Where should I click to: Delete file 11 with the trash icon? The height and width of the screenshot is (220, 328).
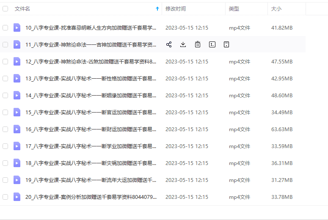click(198, 44)
